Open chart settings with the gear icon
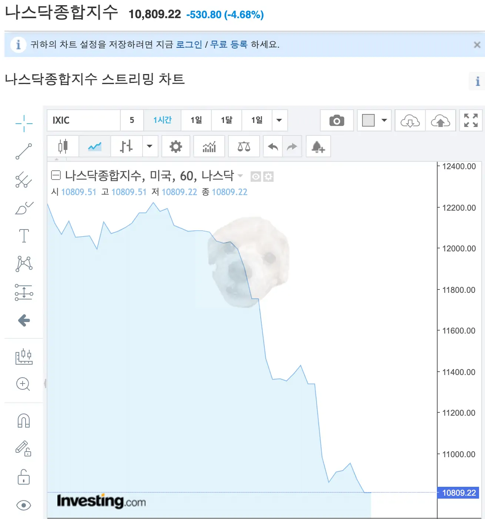The image size is (485, 519). (175, 146)
